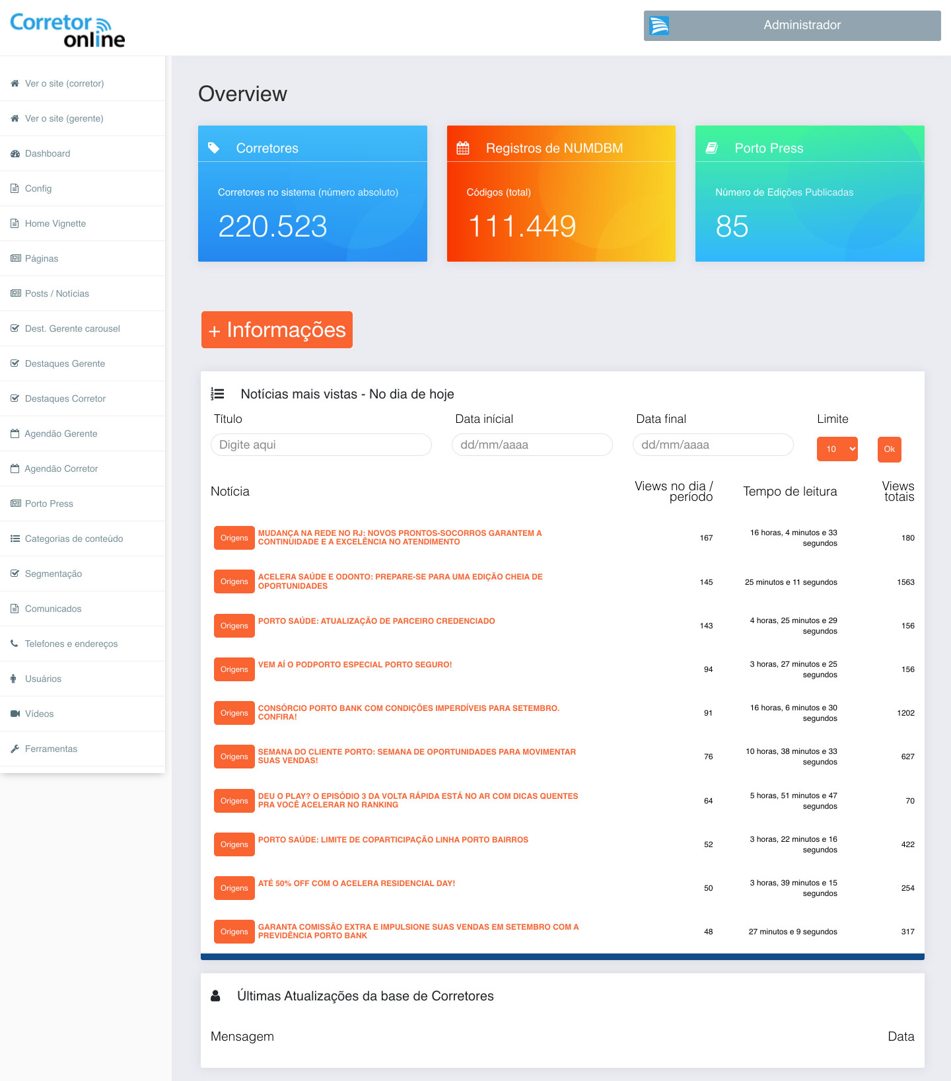
Task: Click the Páginas newspaper icon
Action: (16, 259)
